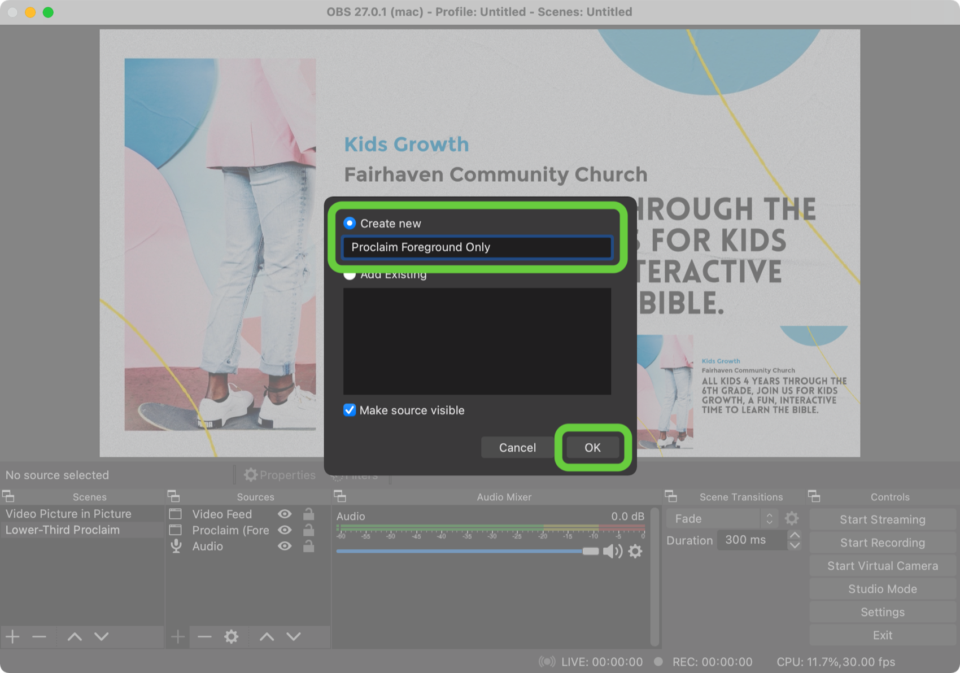Click Cancel in the source dialog

[517, 448]
